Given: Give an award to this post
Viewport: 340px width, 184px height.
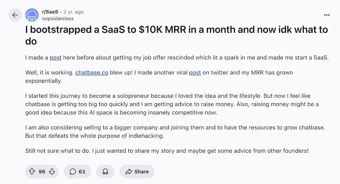Looking at the screenshot, I should point(104,171).
